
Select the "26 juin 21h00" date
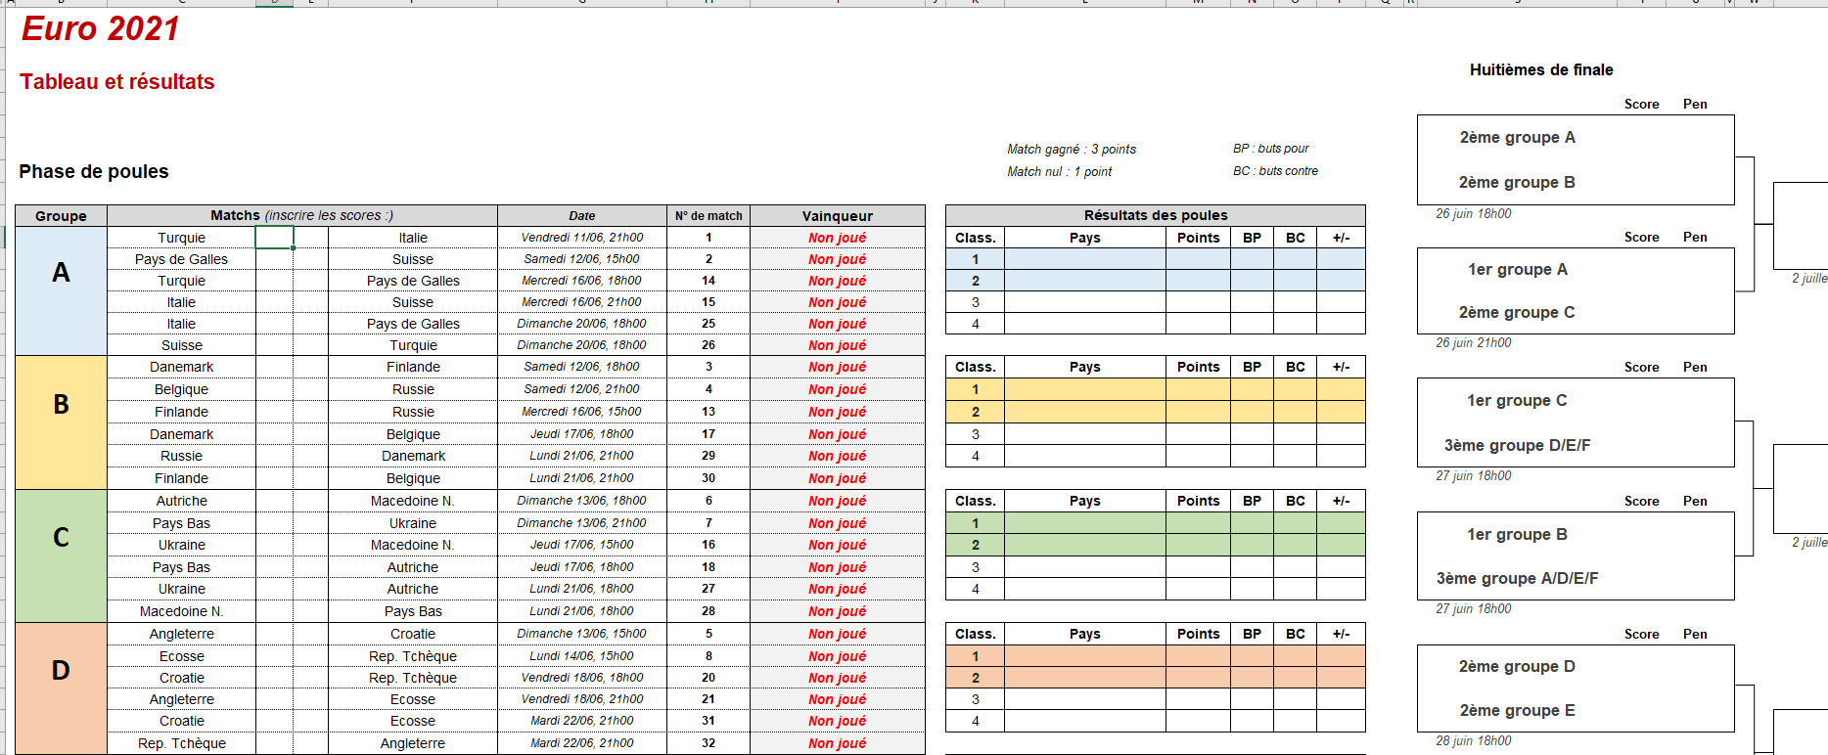pyautogui.click(x=1473, y=342)
